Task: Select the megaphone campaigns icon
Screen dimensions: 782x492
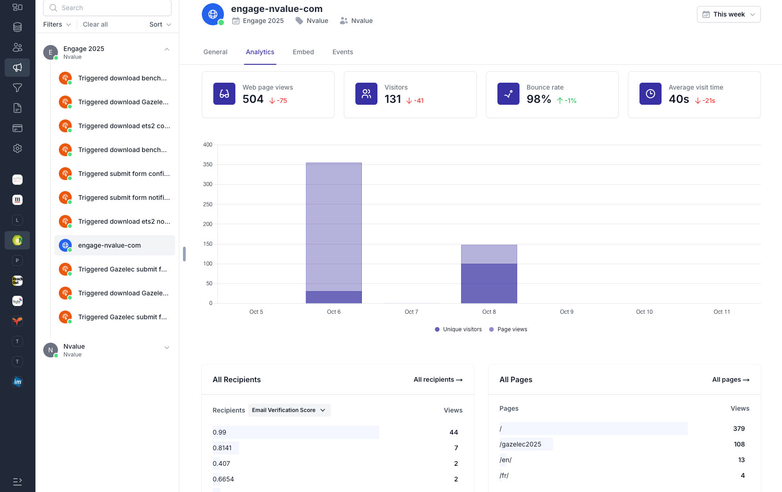Action: point(17,68)
